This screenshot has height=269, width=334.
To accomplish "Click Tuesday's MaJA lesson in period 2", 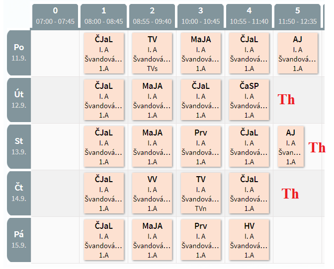I will pos(152,100).
